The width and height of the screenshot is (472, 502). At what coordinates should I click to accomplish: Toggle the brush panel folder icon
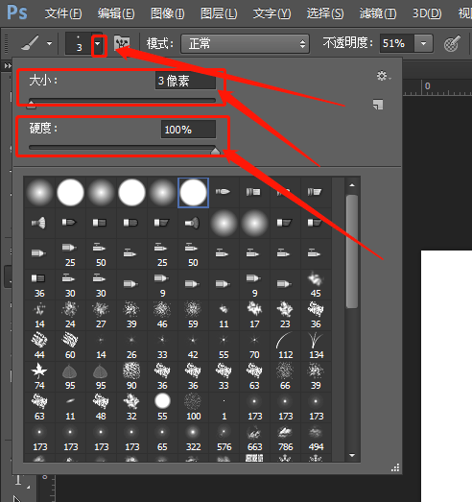[122, 43]
